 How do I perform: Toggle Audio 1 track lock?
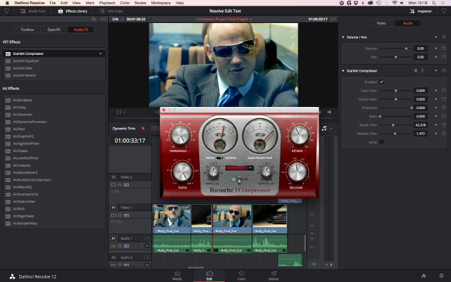pyautogui.click(x=119, y=246)
